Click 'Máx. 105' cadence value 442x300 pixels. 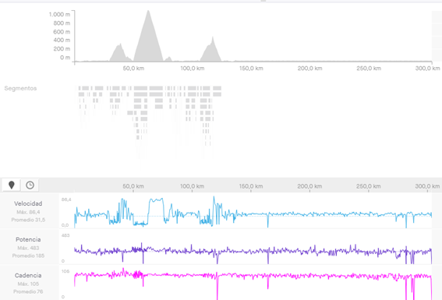pyautogui.click(x=28, y=284)
